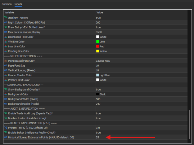194x145 pixels.
Task: Click the integer icon beside Max bars to analyze/display
Action: click(x=6, y=32)
